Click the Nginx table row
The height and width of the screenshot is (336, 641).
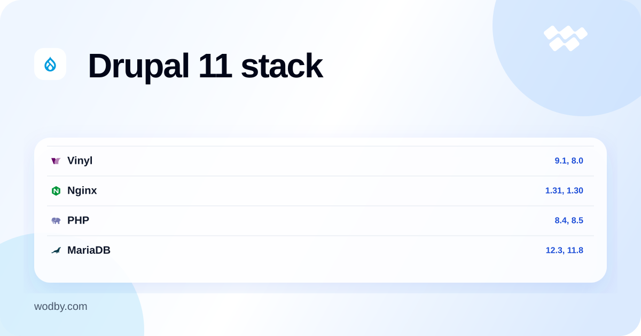point(320,191)
